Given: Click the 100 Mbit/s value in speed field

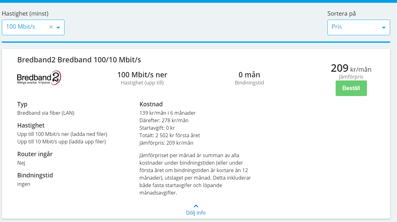Looking at the screenshot, I should click(x=21, y=27).
